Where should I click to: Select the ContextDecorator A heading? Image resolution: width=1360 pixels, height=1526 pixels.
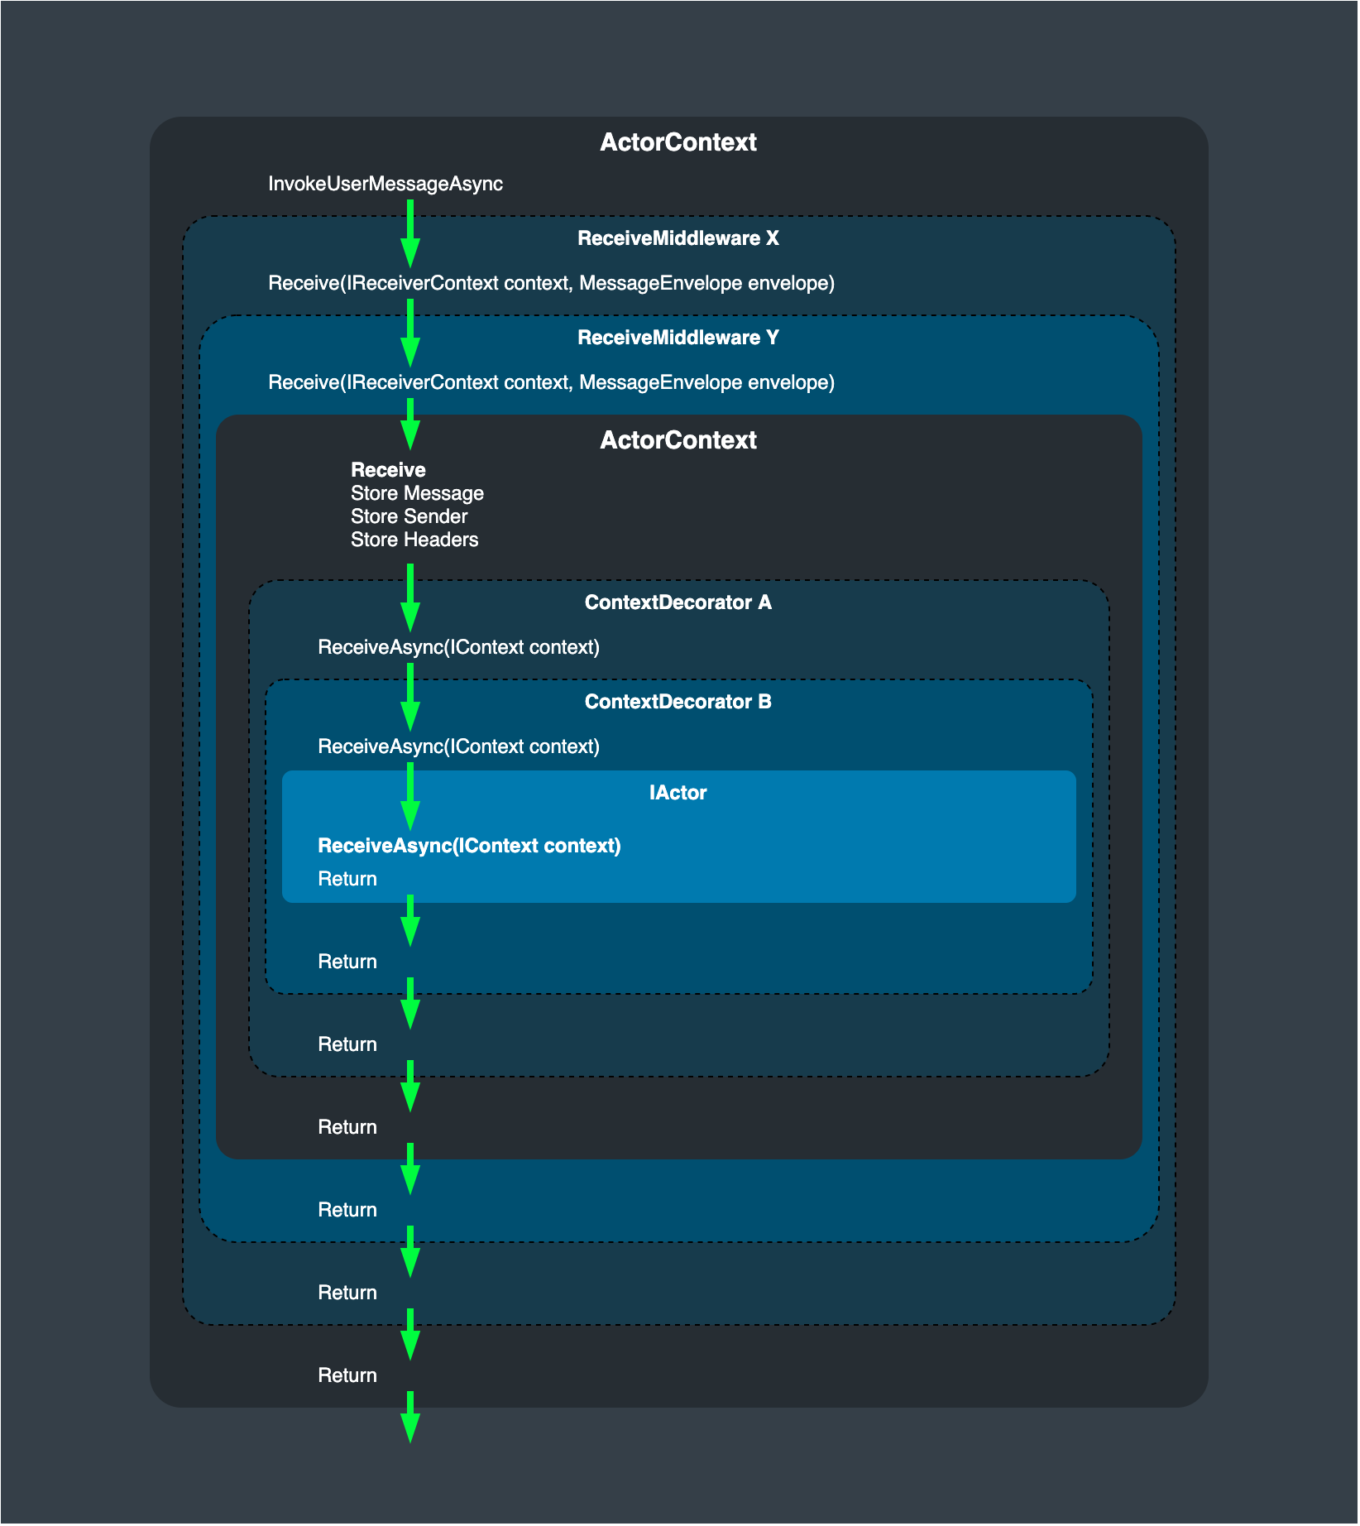pos(678,603)
